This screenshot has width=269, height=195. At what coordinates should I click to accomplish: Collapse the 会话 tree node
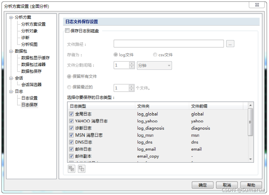click(x=11, y=78)
